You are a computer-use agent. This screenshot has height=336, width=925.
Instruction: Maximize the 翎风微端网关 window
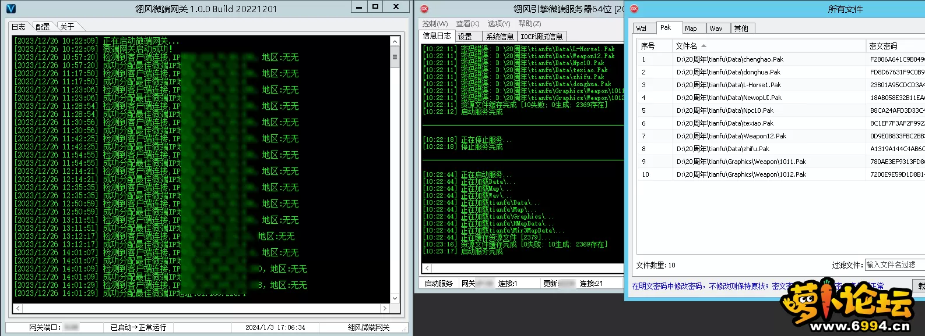click(375, 7)
